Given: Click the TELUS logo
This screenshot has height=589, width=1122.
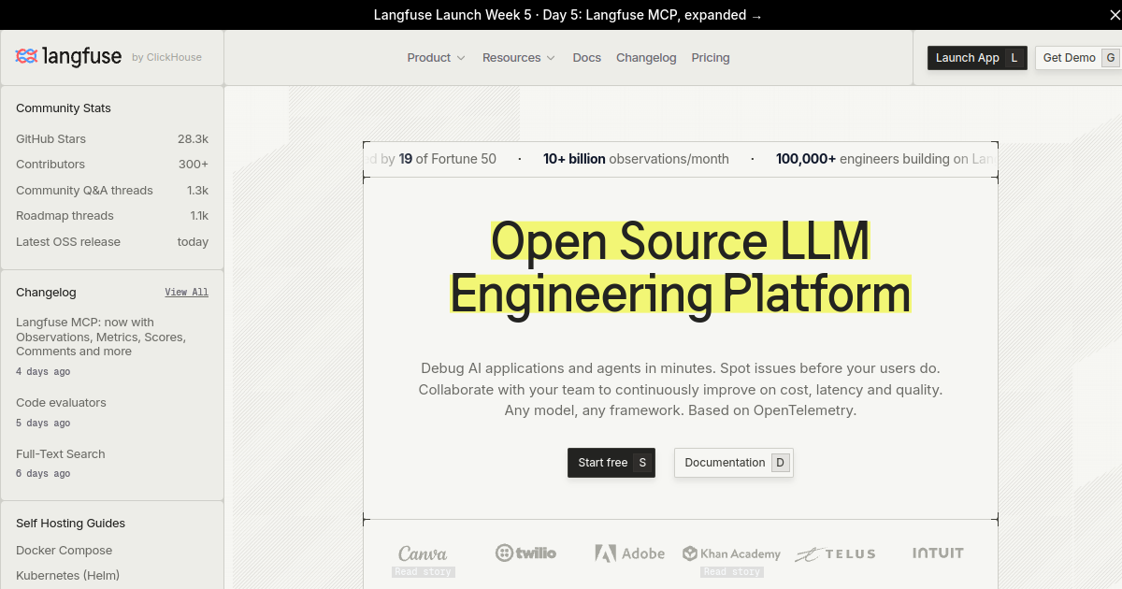Looking at the screenshot, I should (835, 554).
